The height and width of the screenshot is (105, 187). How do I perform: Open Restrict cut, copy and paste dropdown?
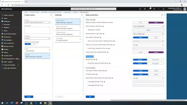point(148,45)
